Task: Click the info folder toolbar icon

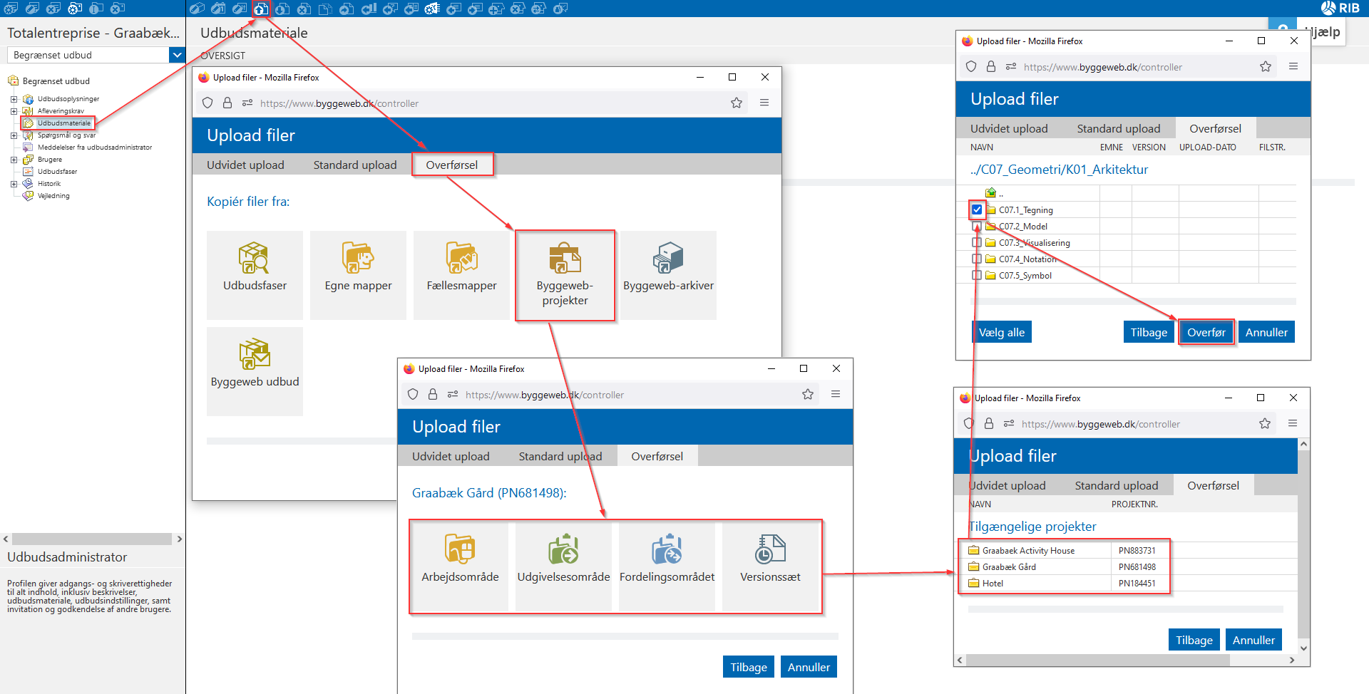Action: 96,9
